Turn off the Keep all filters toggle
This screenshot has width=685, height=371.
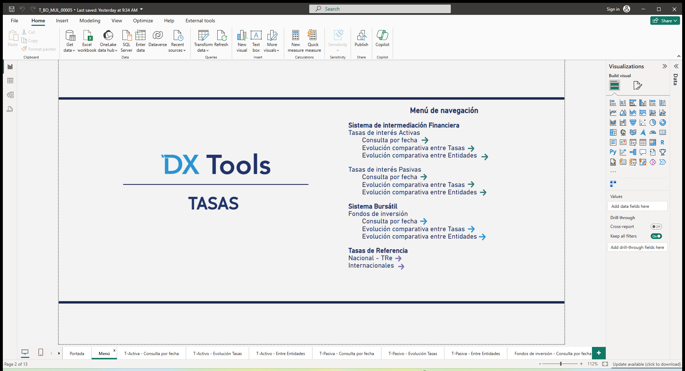pyautogui.click(x=656, y=236)
